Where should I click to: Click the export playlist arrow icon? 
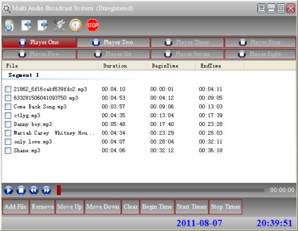pos(42,25)
